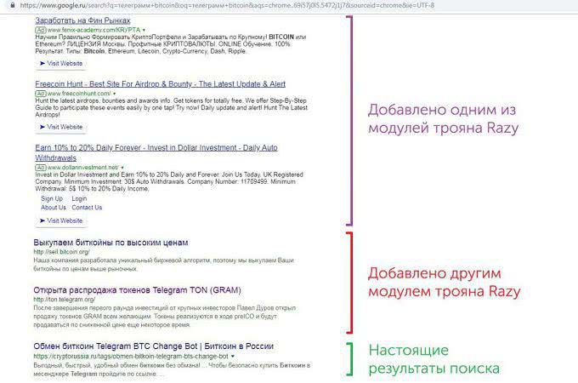Viewport: 578px width, 383px height.
Task: Expand the dropdown arrow after fenix-academy.com URL
Action: pyautogui.click(x=144, y=30)
